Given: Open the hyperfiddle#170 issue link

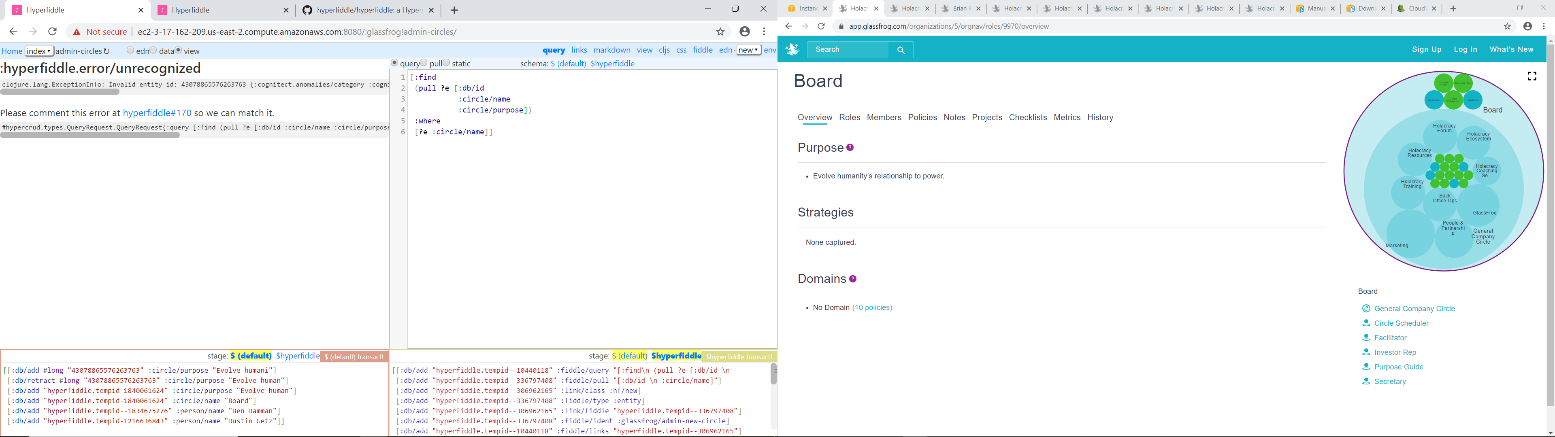Looking at the screenshot, I should tap(157, 113).
